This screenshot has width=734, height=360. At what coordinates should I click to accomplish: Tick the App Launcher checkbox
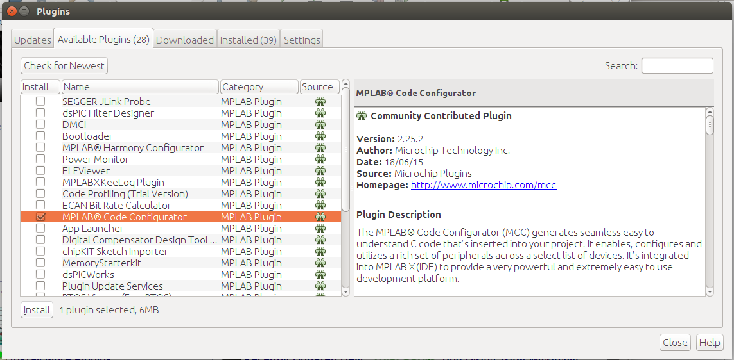tap(40, 228)
